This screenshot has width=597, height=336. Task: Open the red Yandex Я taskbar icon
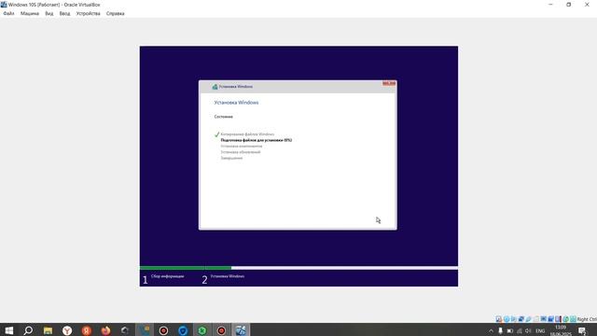pyautogui.click(x=87, y=330)
